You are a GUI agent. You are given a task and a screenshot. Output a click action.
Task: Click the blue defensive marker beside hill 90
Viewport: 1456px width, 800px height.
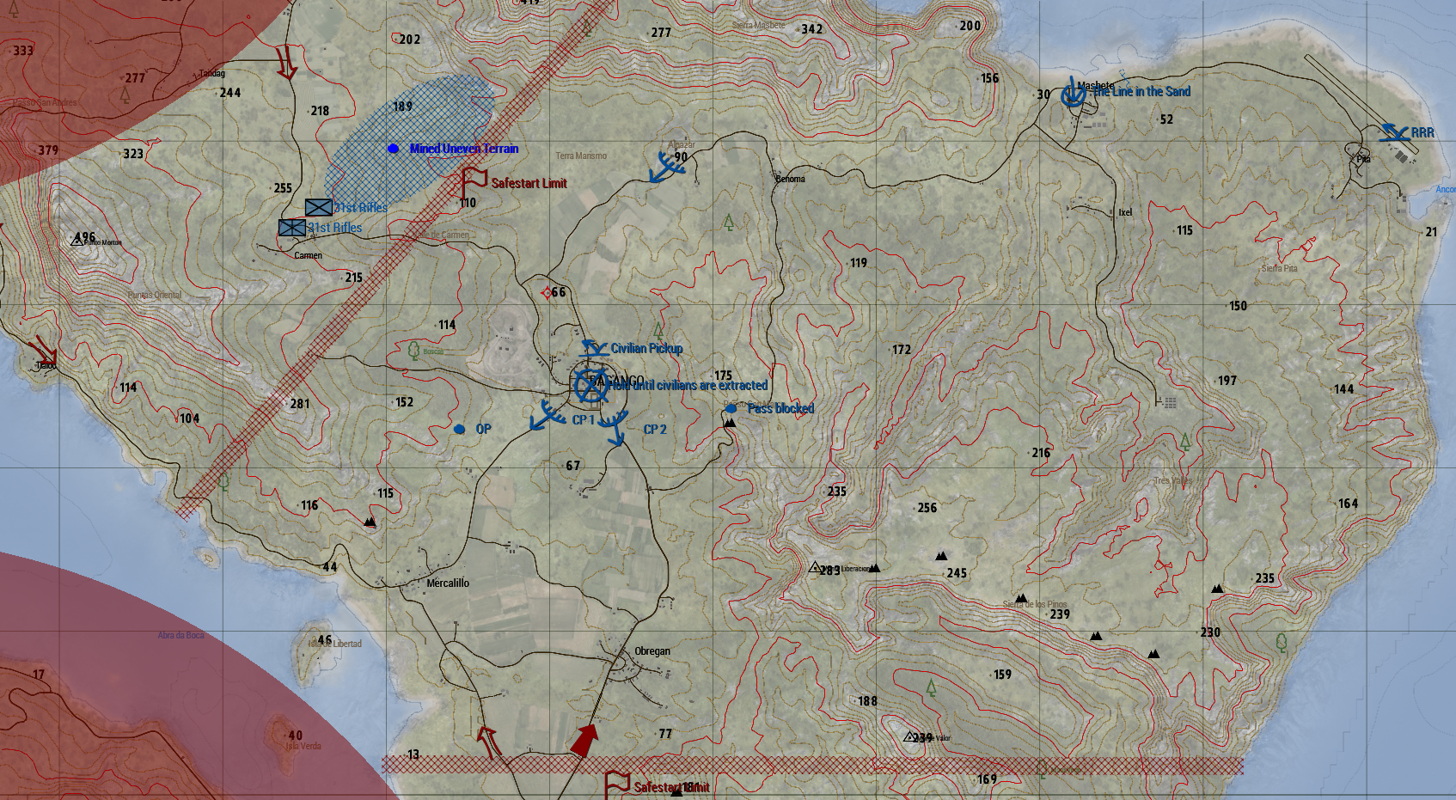pos(666,167)
